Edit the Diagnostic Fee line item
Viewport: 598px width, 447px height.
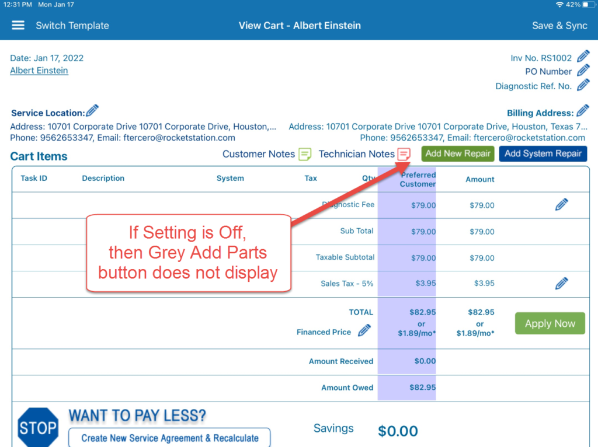[561, 204]
